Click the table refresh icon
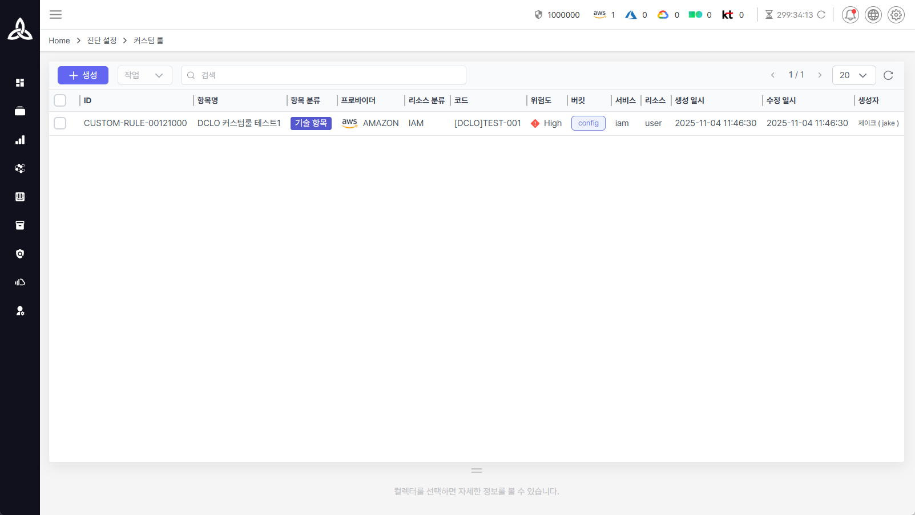Screen dimensions: 915x515 tap(888, 75)
